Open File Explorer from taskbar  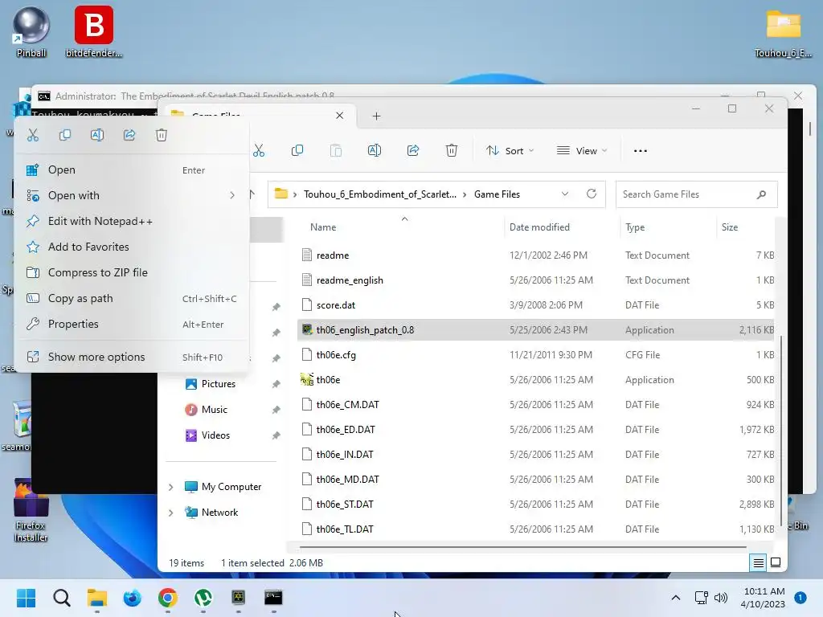point(97,598)
